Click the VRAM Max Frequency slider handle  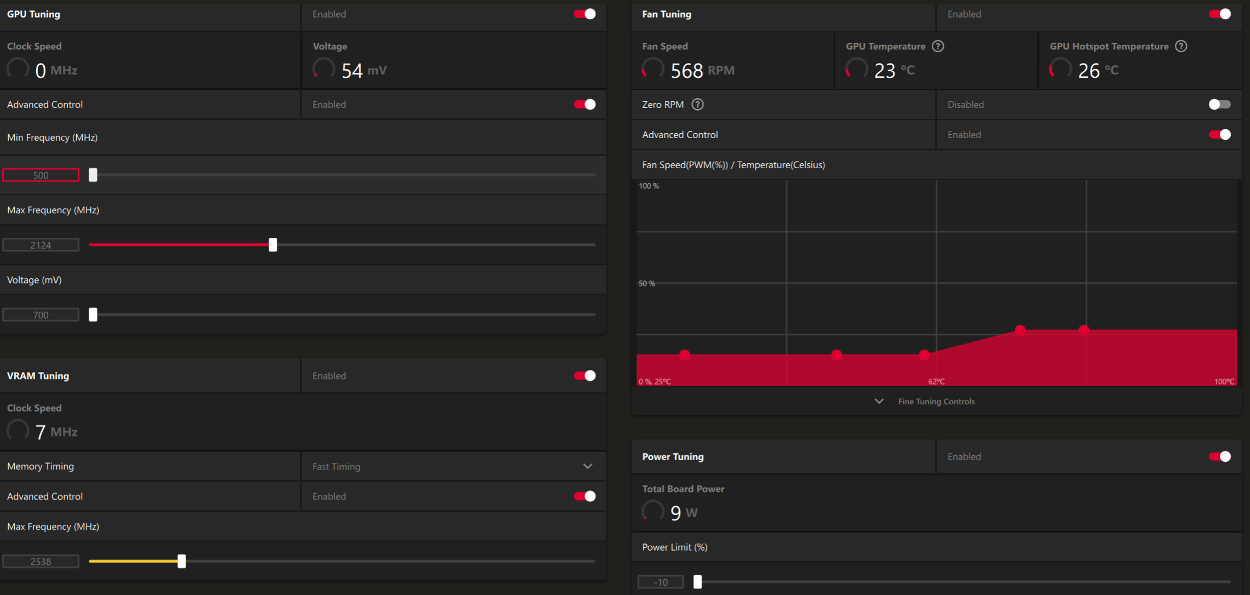point(182,561)
